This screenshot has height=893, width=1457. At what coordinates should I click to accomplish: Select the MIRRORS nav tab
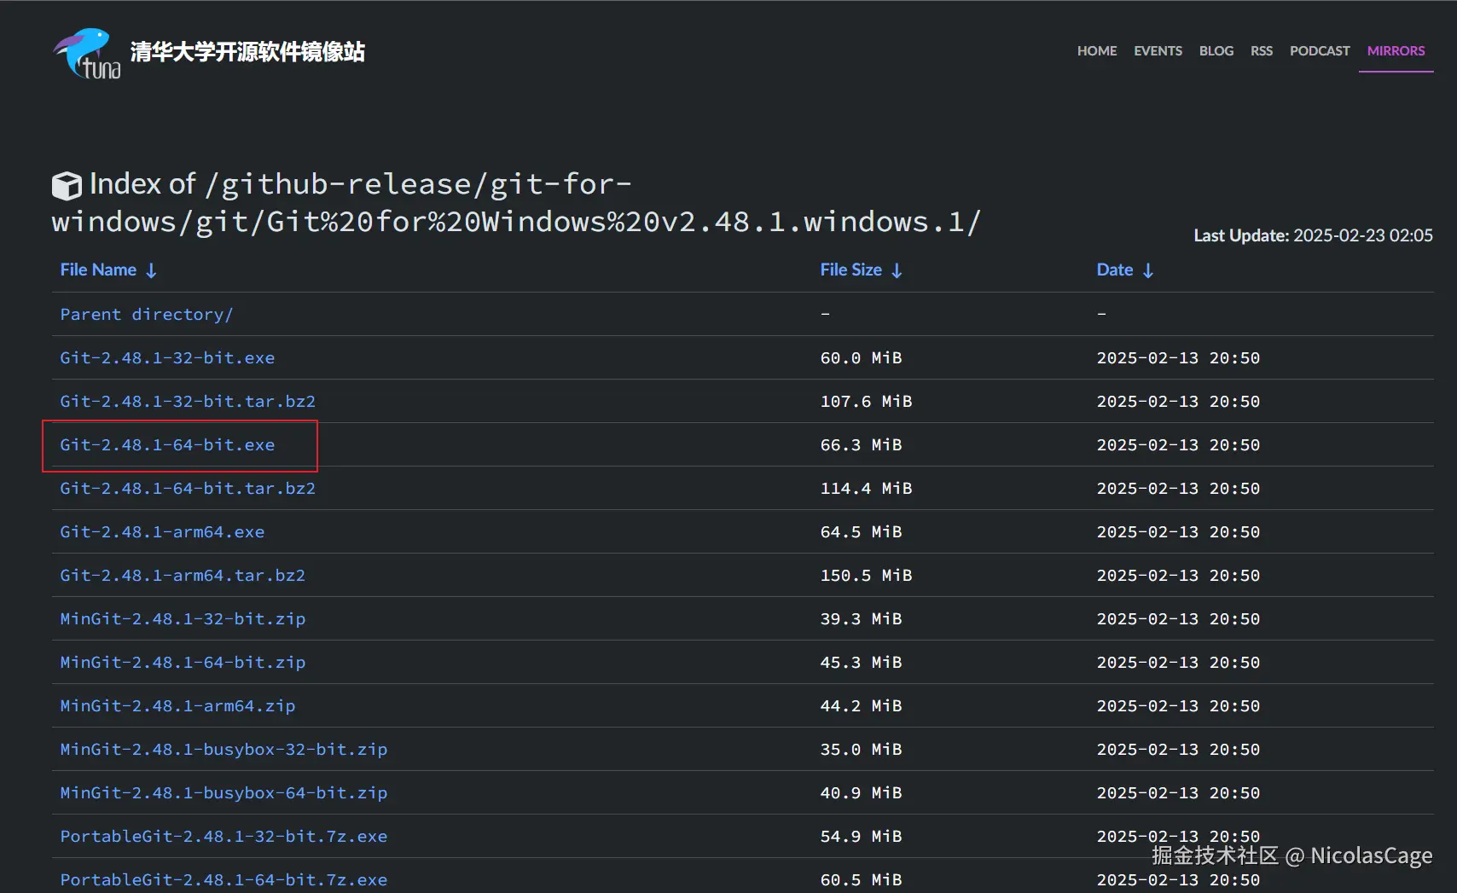(1396, 51)
